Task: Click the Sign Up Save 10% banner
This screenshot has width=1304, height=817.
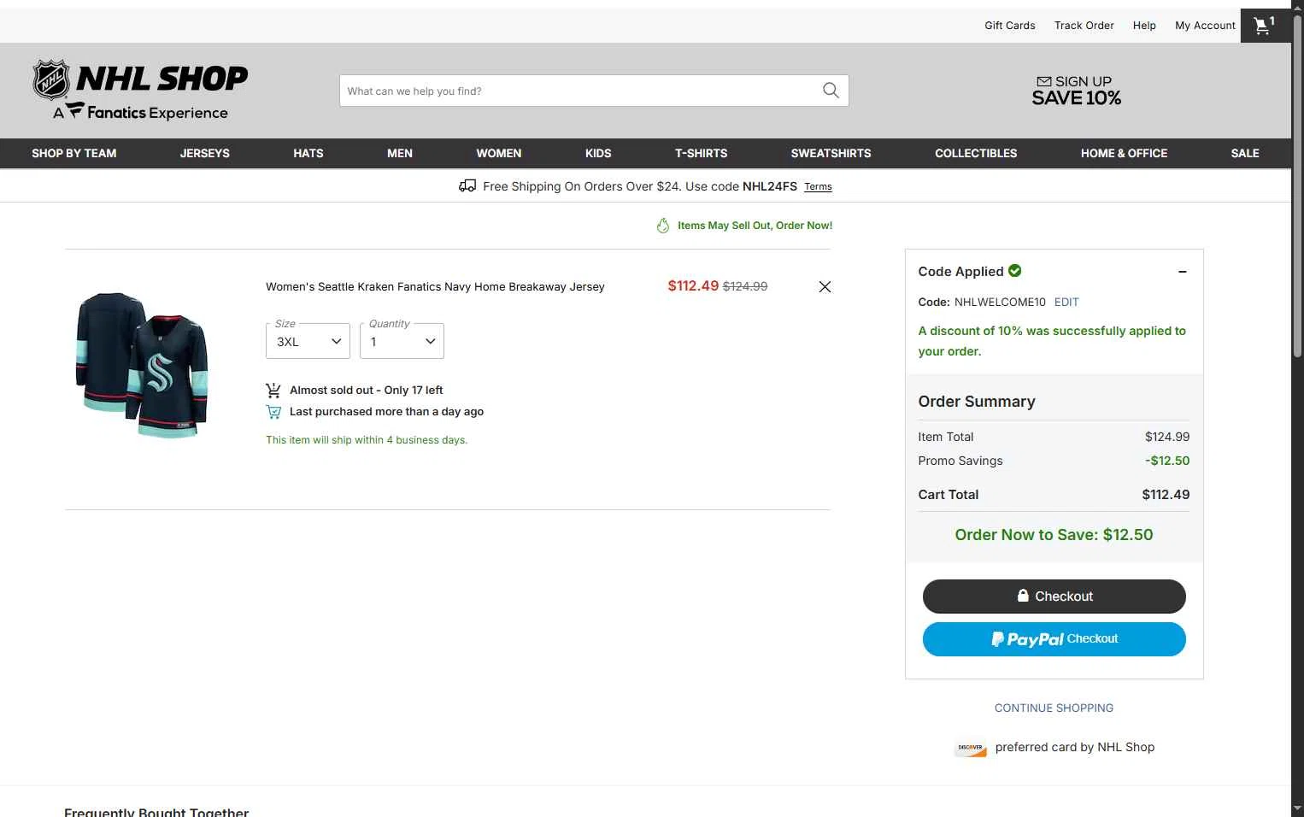Action: point(1077,91)
